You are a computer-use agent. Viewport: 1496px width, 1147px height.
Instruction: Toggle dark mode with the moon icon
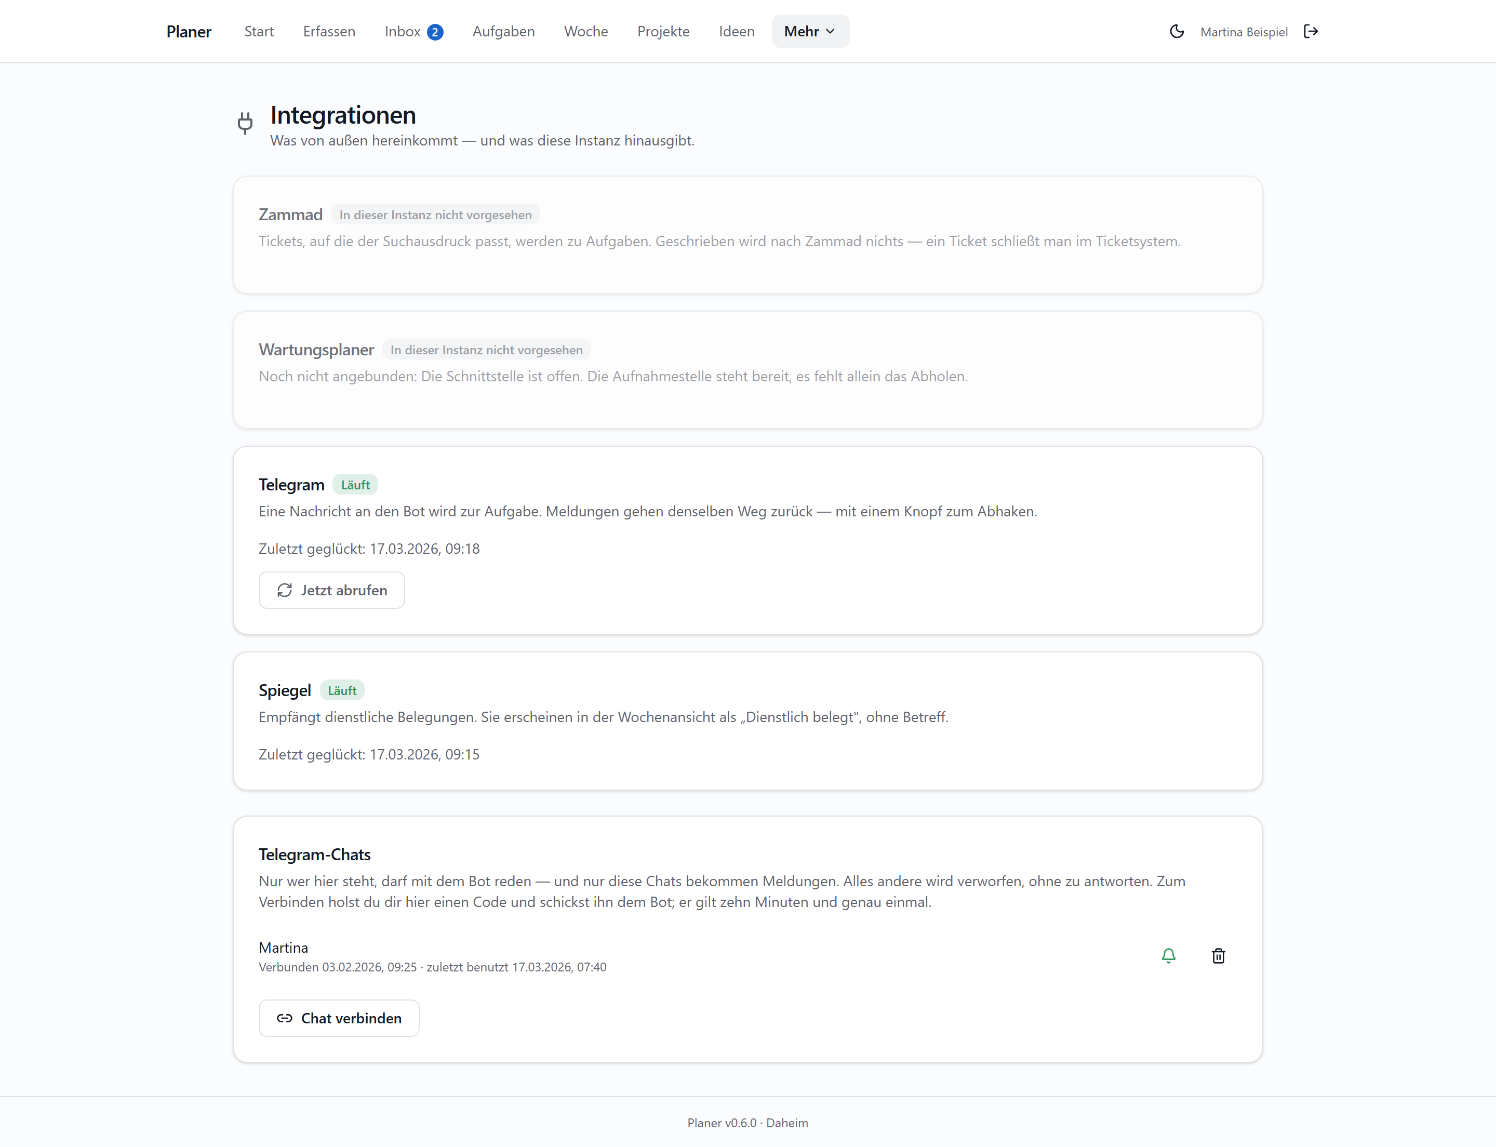click(1177, 31)
